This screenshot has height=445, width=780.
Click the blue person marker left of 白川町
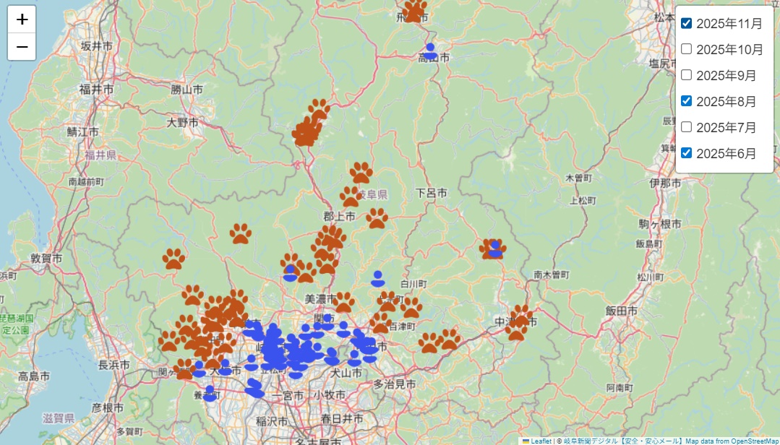click(377, 278)
